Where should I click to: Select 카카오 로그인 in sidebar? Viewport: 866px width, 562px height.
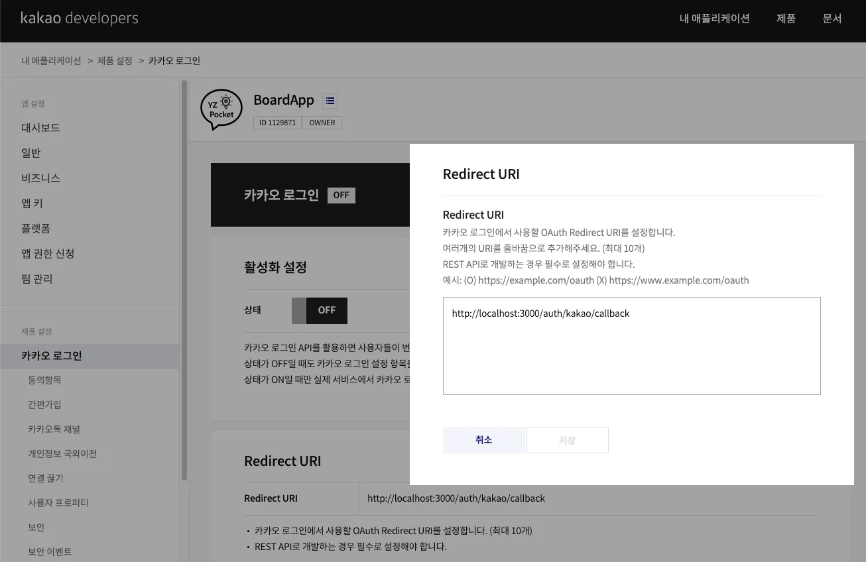[x=90, y=356]
